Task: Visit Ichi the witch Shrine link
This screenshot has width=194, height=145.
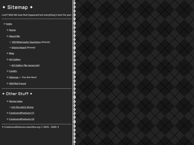Action: 23,107
